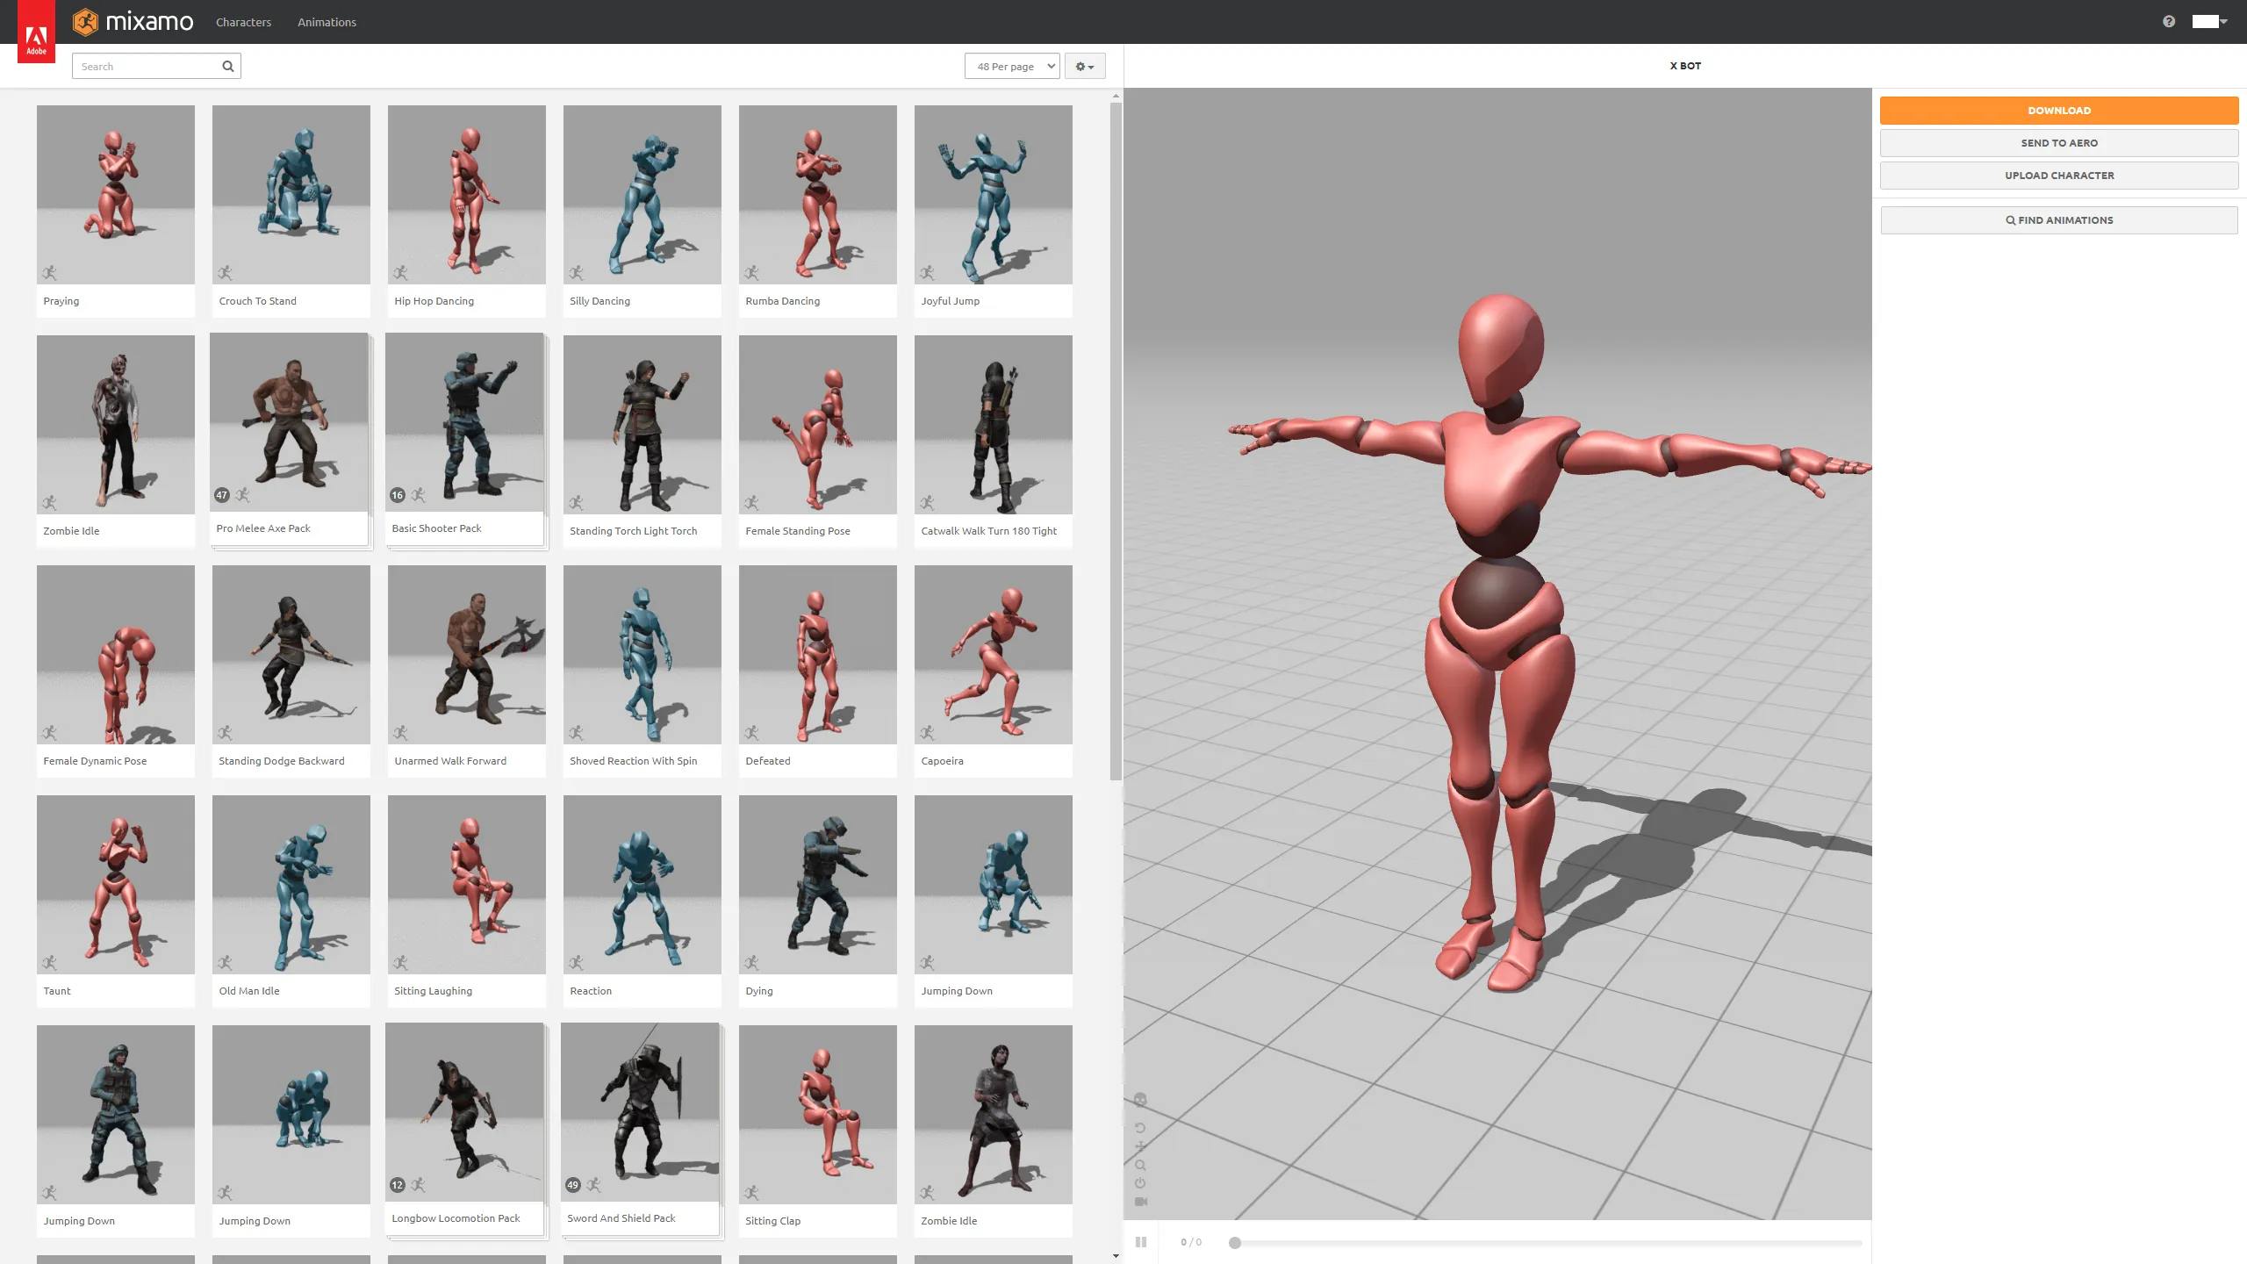
Task: Select the Reaction animation thumbnail
Action: tap(643, 885)
